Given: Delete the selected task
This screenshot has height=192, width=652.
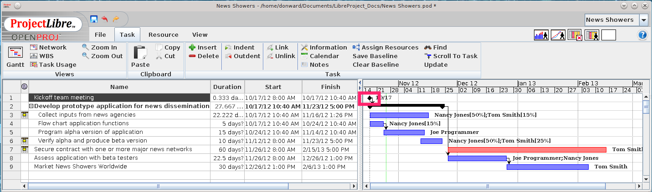Looking at the screenshot, I should pos(204,56).
